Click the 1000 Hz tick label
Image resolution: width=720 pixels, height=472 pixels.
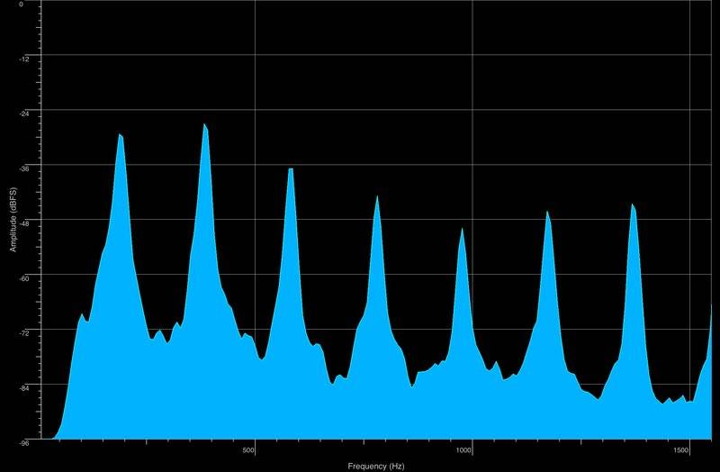pos(464,450)
